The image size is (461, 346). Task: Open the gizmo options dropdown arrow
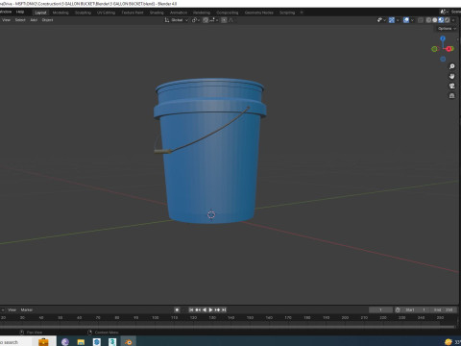398,20
